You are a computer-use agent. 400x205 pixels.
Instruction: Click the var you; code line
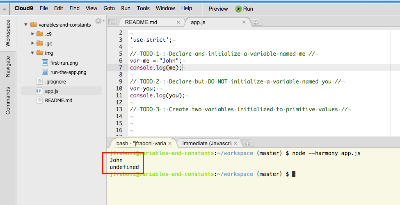click(143, 88)
